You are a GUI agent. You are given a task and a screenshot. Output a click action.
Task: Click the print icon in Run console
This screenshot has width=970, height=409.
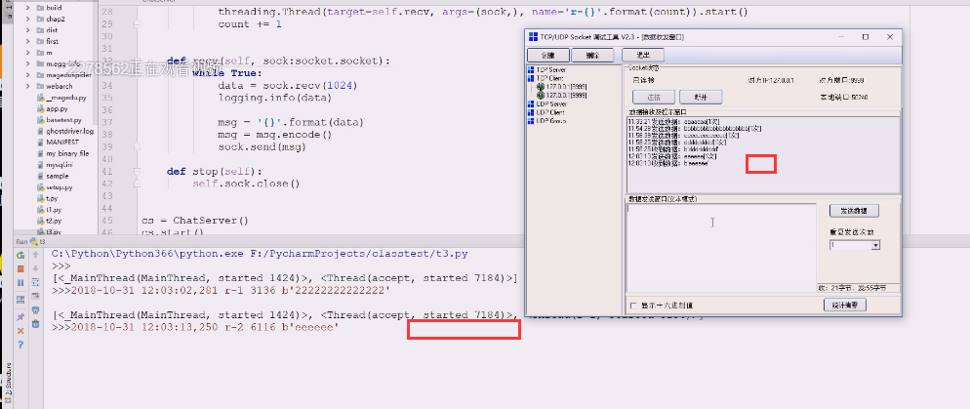point(35,310)
